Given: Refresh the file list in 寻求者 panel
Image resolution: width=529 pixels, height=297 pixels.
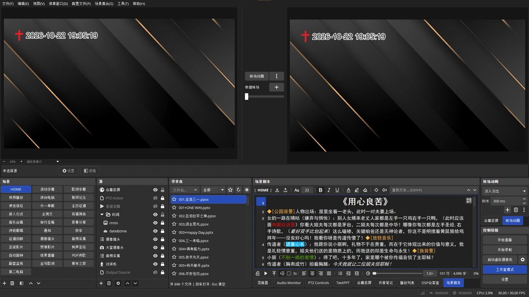Looking at the screenshot, I should [x=238, y=190].
